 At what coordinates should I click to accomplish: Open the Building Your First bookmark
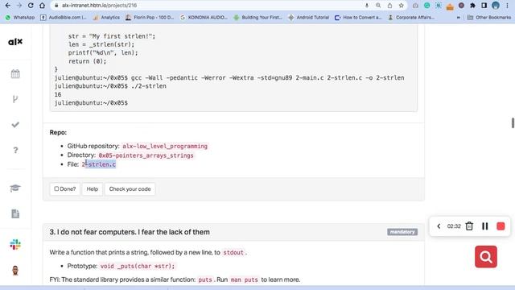pyautogui.click(x=257, y=18)
